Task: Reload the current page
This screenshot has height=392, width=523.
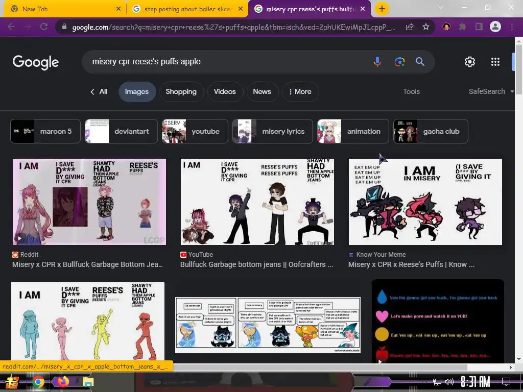Action: click(44, 27)
